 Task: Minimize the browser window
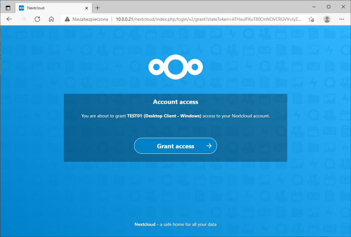click(314, 7)
